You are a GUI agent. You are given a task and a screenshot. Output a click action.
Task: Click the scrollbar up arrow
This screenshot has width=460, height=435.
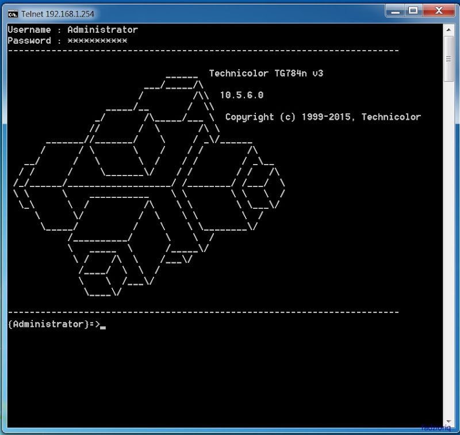(x=448, y=30)
